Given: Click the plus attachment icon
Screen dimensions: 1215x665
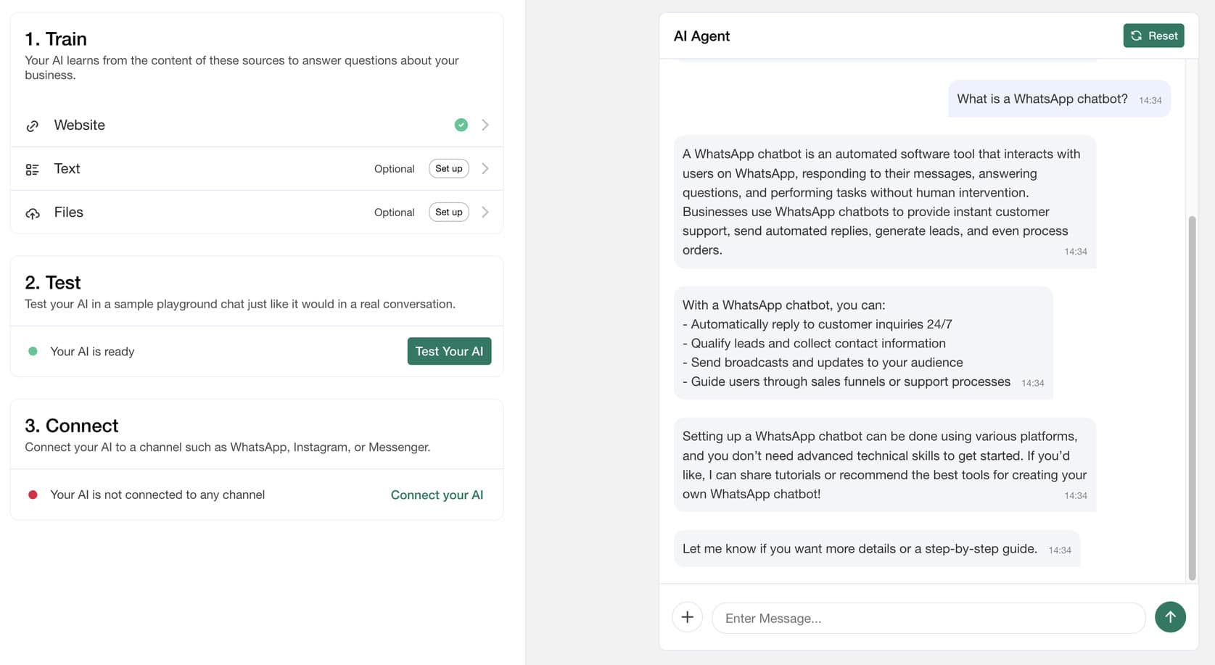Looking at the screenshot, I should point(687,617).
